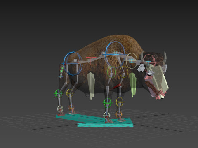Pick the yellow front knee sphere control
Viewport: 198px width, 148px height.
[x=120, y=102]
